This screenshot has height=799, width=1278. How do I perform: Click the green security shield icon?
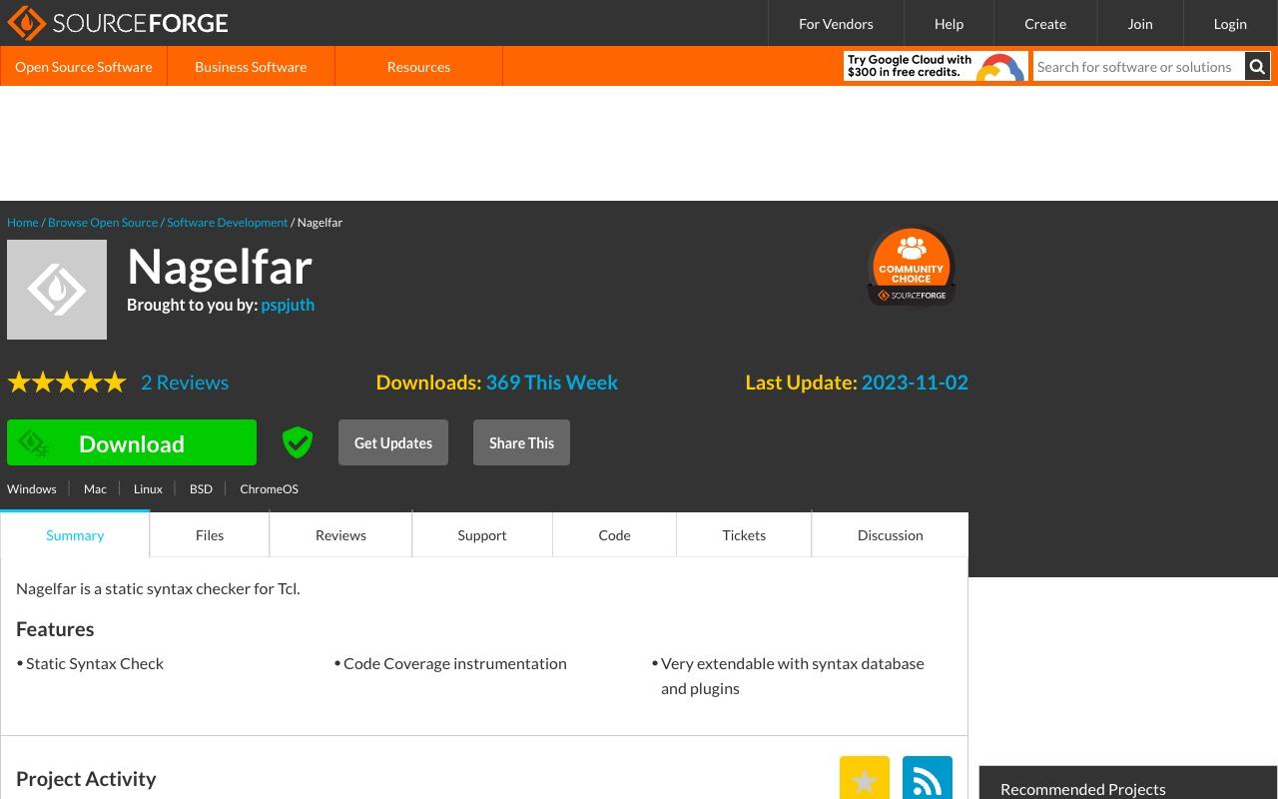298,442
